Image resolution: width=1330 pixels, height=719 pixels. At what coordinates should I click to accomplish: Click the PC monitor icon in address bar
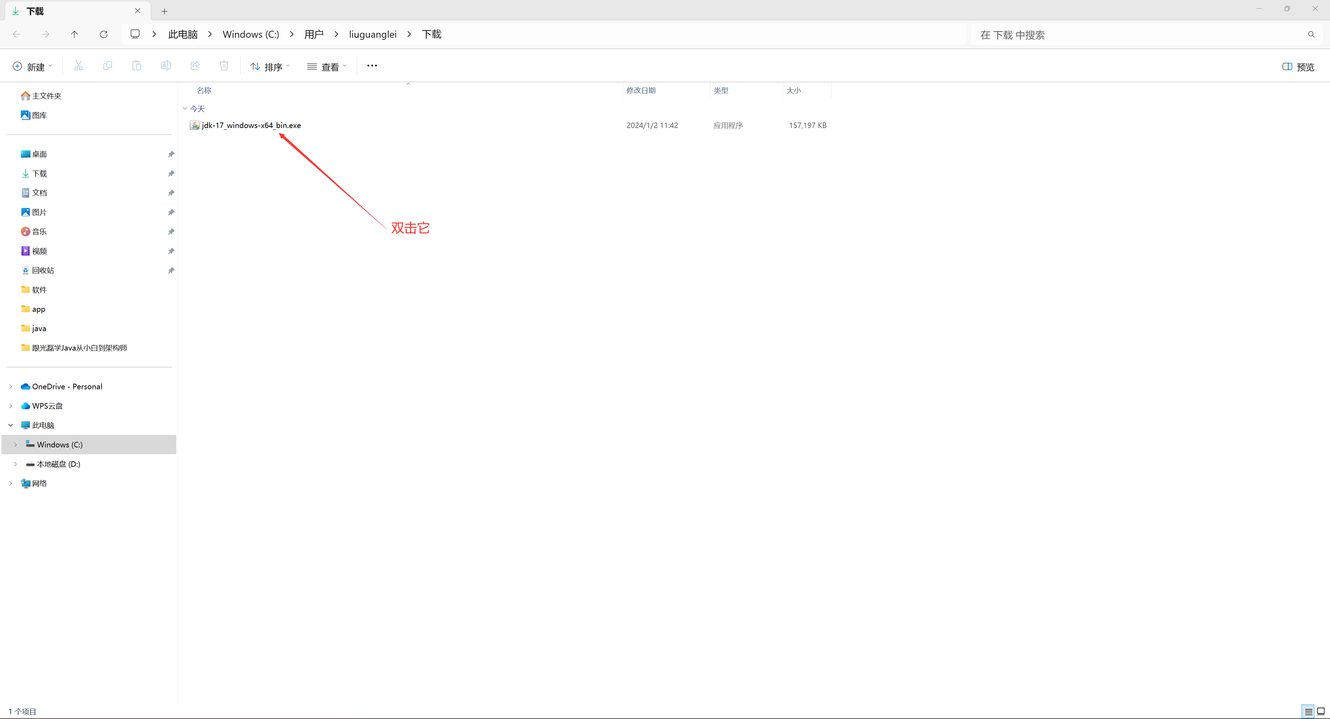coord(135,34)
